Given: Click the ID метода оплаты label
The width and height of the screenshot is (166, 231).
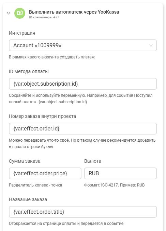Looking at the screenshot, I should pyautogui.click(x=29, y=71).
